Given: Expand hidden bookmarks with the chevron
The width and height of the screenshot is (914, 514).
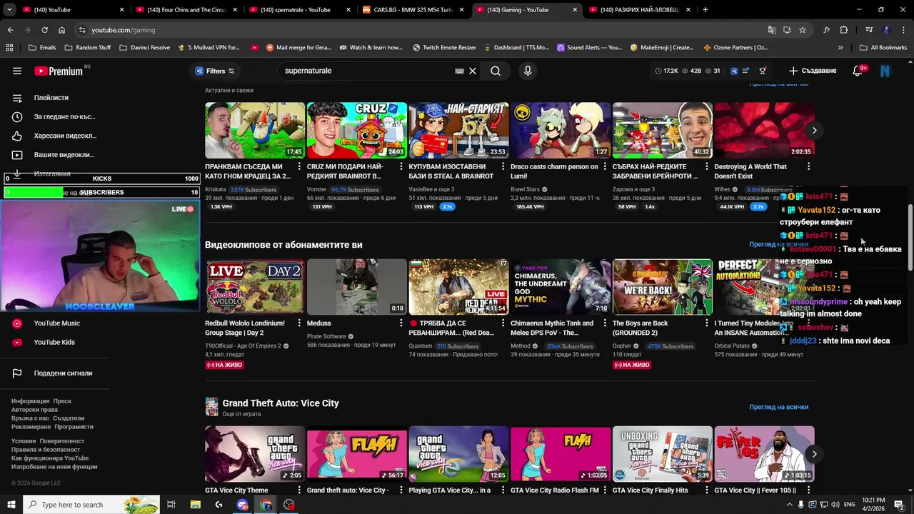Looking at the screenshot, I should [840, 48].
